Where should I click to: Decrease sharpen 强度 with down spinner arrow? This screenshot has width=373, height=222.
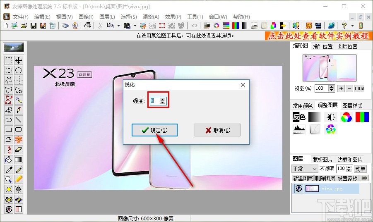pyautogui.click(x=162, y=103)
